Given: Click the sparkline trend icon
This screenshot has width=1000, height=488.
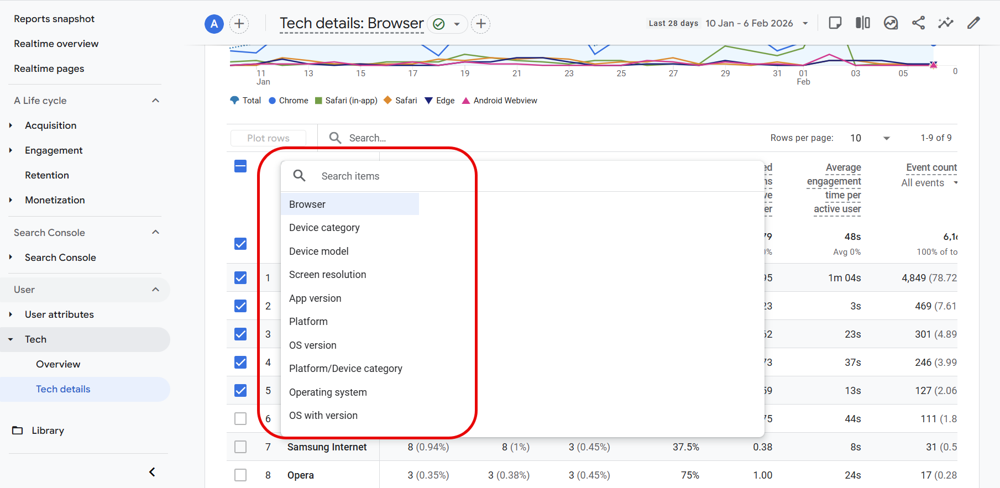Looking at the screenshot, I should tap(946, 23).
